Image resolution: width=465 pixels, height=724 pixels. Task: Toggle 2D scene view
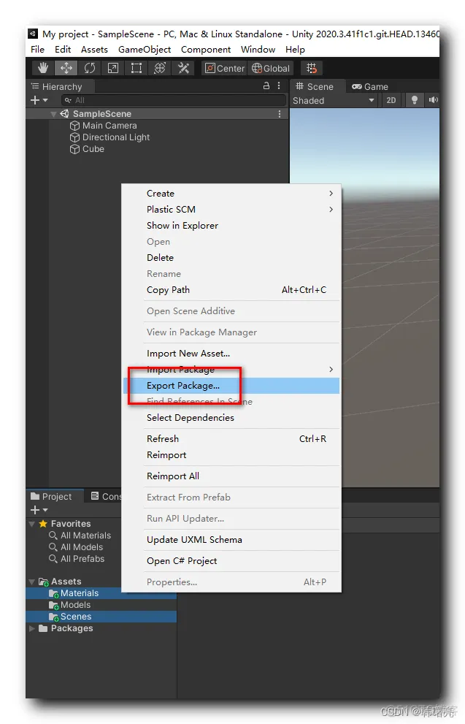click(391, 100)
